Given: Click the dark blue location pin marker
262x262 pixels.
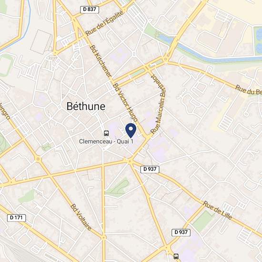Looking at the screenshot, I should [x=131, y=131].
